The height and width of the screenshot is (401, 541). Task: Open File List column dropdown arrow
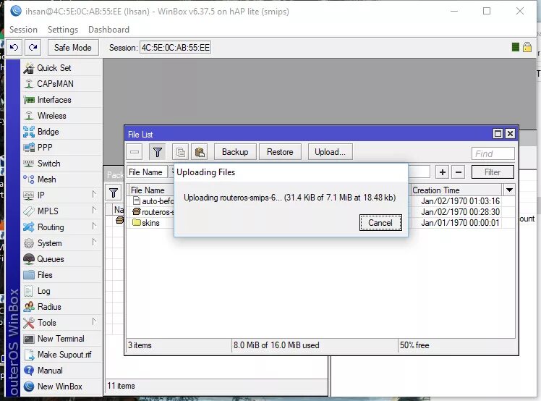pos(509,190)
